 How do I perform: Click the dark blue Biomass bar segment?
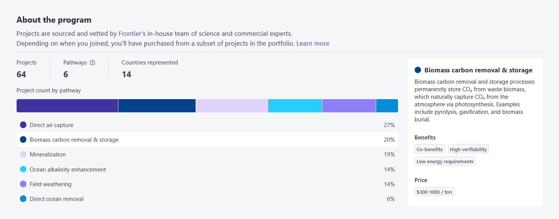pos(157,106)
